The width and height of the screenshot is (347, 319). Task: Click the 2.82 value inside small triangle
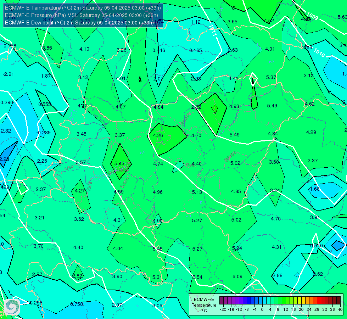click(77, 276)
